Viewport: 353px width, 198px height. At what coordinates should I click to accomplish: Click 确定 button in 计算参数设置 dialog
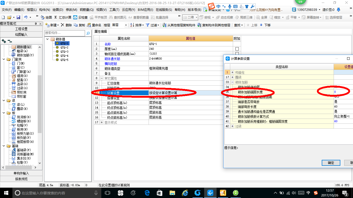coord(331,163)
